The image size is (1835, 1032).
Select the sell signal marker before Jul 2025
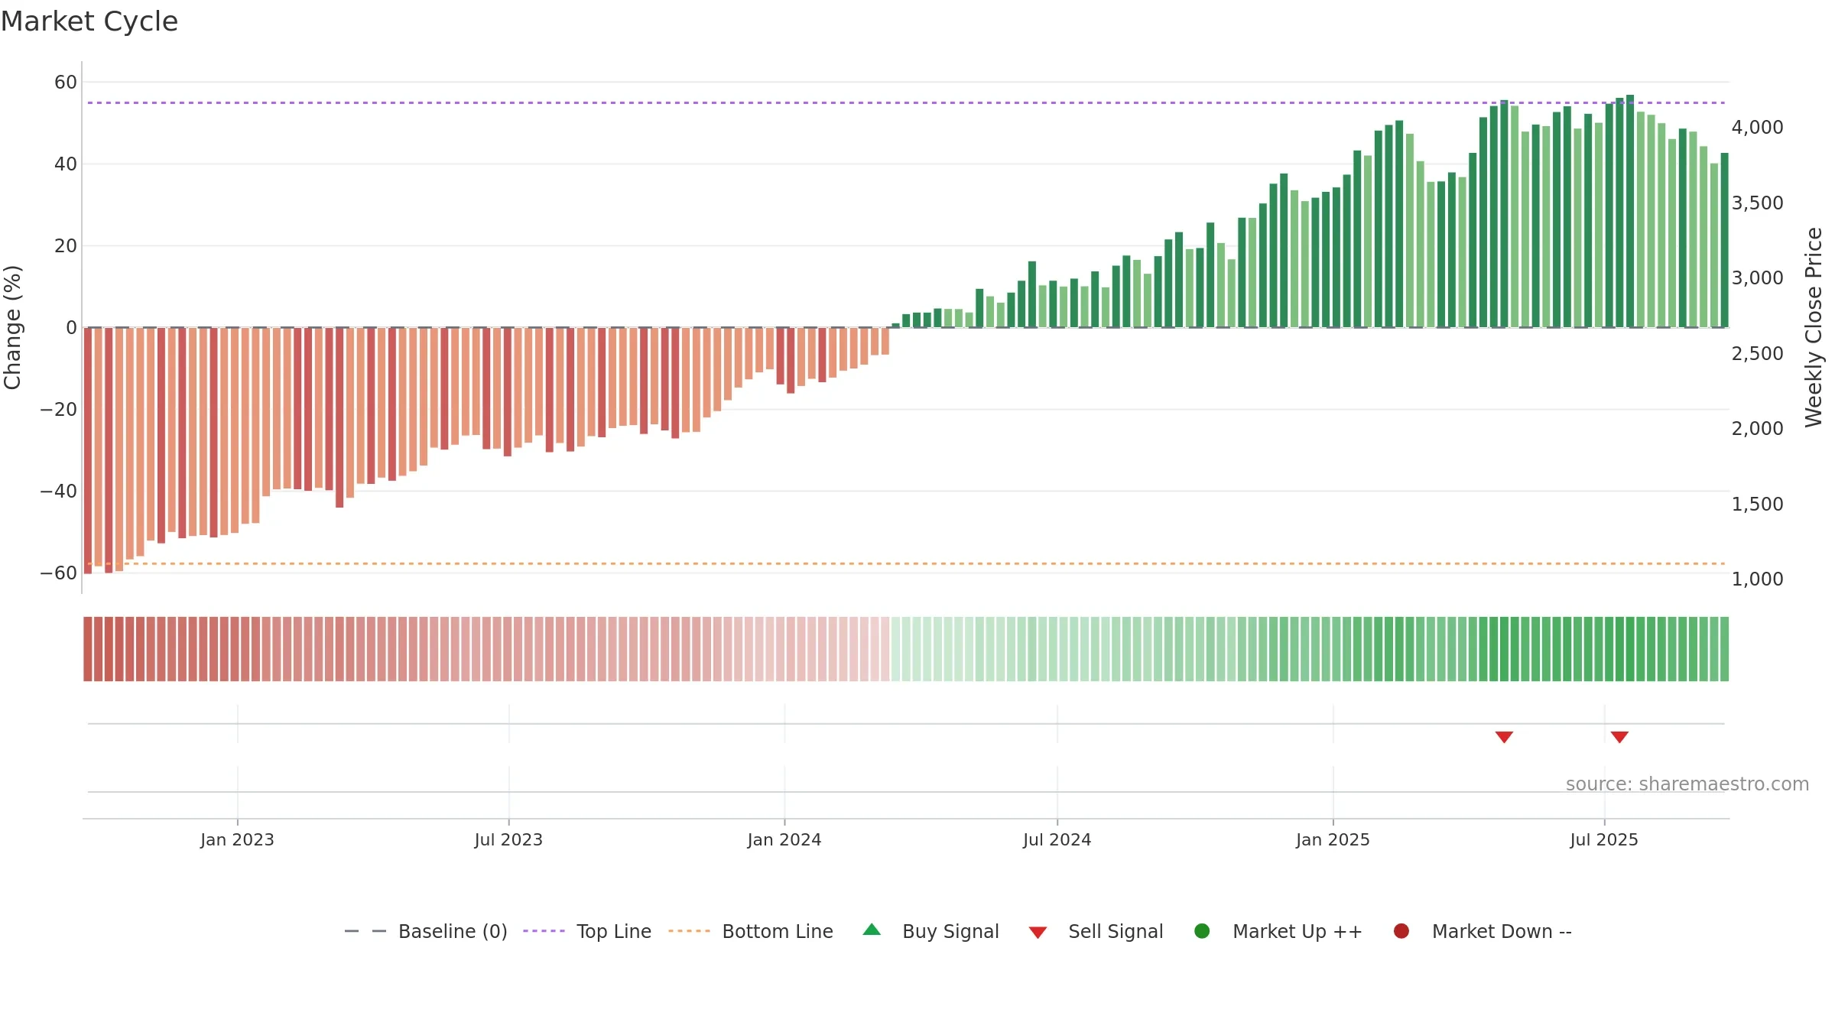click(1504, 737)
